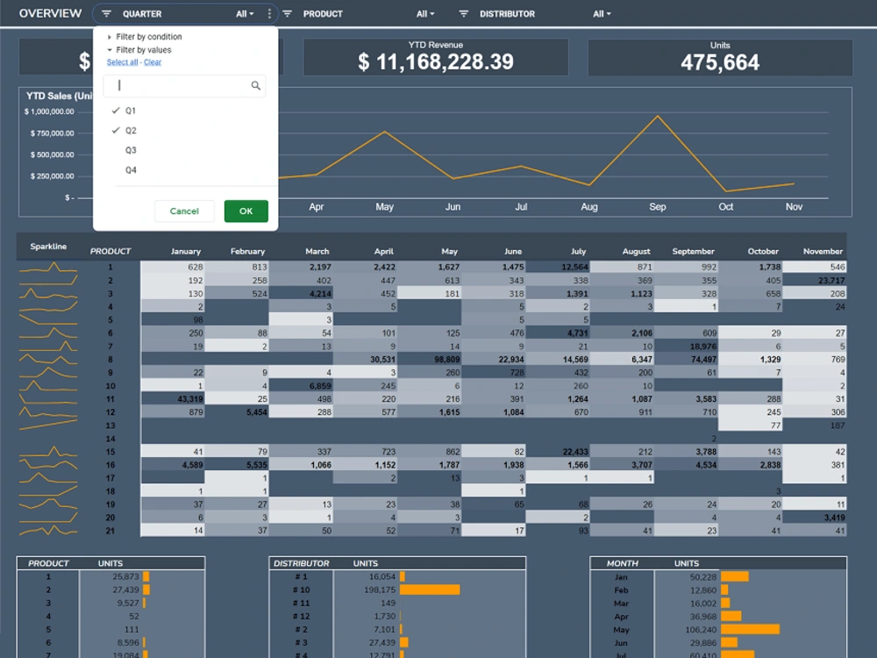Open the All dropdown on the PRODUCT slicer

point(425,13)
